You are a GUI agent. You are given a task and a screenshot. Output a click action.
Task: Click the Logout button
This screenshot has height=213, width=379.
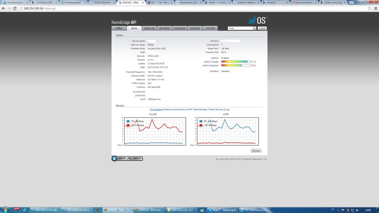coord(262,28)
